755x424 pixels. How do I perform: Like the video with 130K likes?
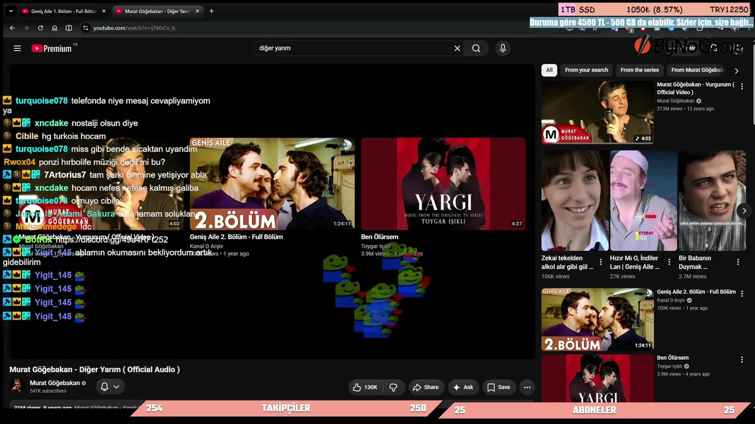pyautogui.click(x=365, y=387)
